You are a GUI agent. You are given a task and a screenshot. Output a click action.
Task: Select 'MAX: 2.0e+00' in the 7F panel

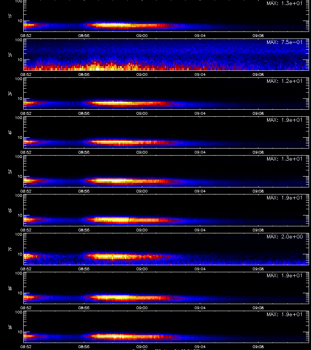(285, 236)
